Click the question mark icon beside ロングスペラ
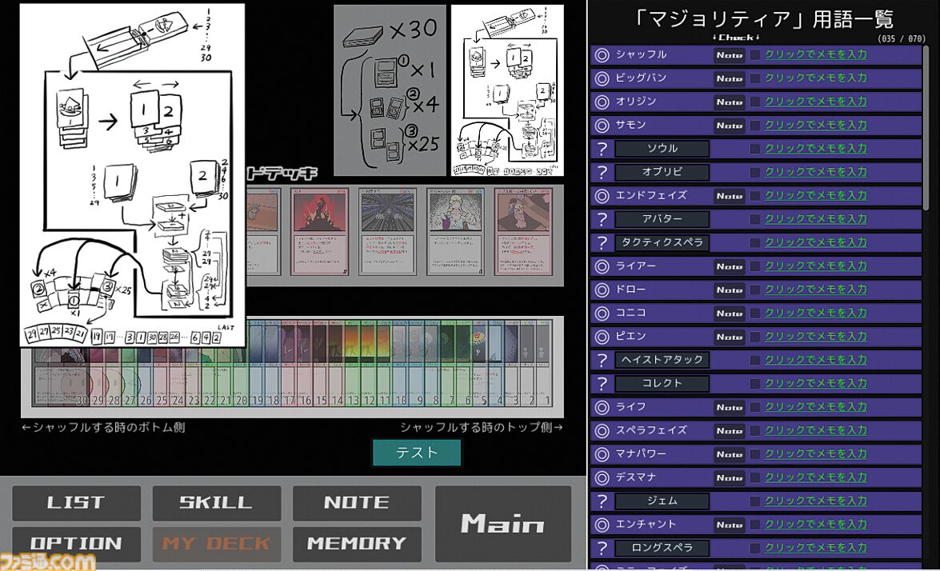Image resolution: width=940 pixels, height=571 pixels. pyautogui.click(x=602, y=549)
